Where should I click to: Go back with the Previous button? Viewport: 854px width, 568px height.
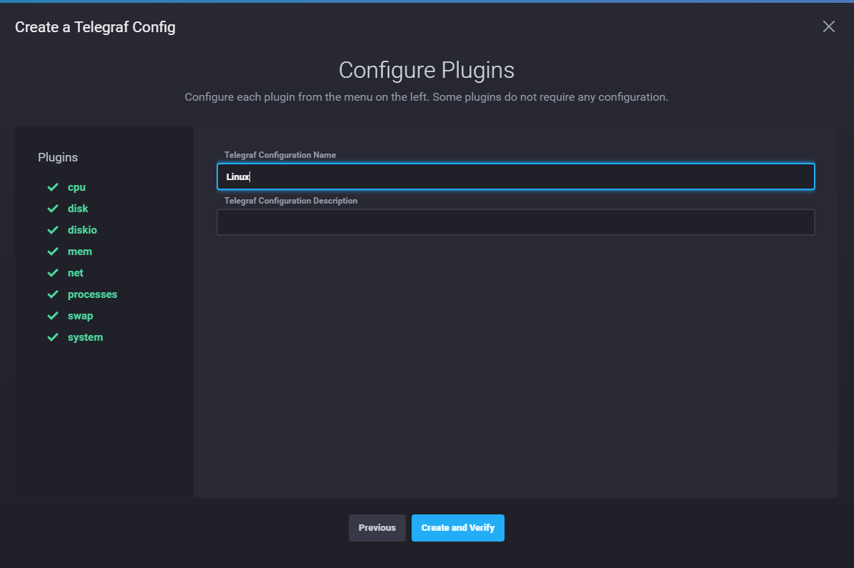pyautogui.click(x=377, y=528)
